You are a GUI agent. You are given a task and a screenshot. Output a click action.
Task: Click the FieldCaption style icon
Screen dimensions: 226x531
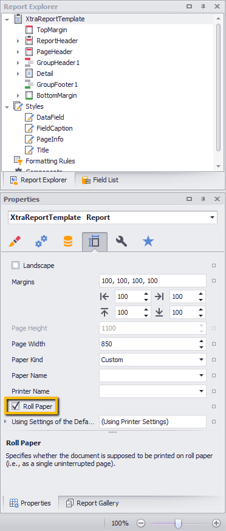click(30, 128)
